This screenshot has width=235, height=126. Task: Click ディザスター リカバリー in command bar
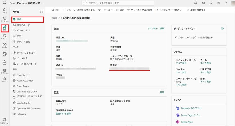[169, 10]
